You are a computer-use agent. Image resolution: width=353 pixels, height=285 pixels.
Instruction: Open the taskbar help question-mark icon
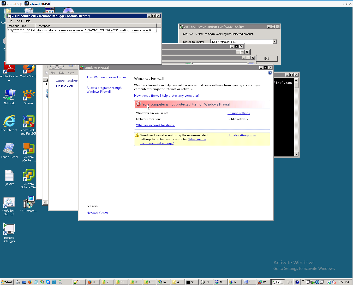click(x=297, y=282)
